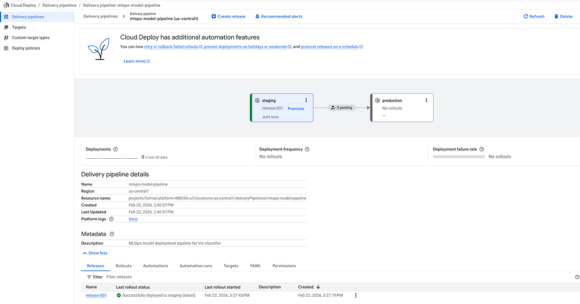Click Cloud Deploy in top breadcrumb
Image resolution: width=580 pixels, height=304 pixels.
point(23,5)
